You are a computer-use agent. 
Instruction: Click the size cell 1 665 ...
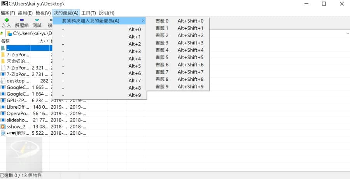[x=40, y=87]
